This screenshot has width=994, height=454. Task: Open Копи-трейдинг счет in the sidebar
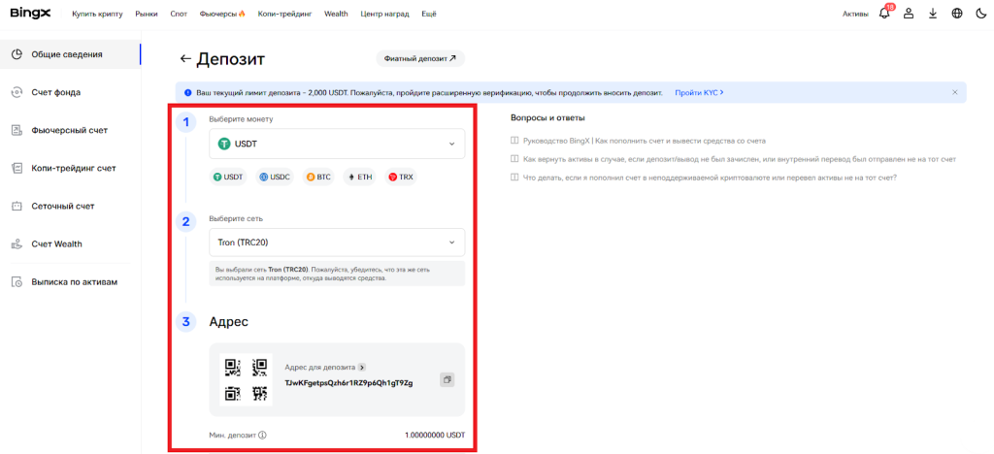click(x=73, y=168)
